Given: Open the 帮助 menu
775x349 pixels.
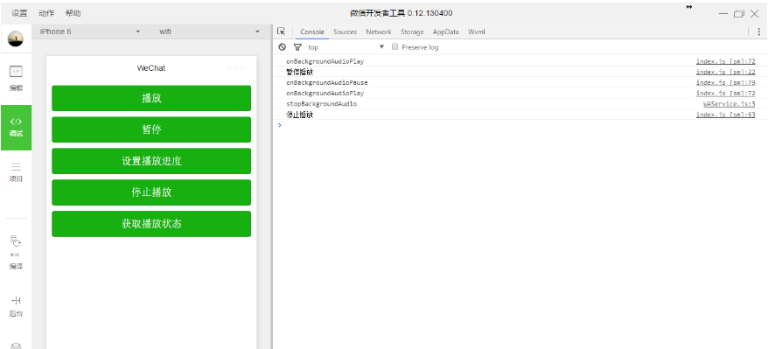Looking at the screenshot, I should (73, 13).
